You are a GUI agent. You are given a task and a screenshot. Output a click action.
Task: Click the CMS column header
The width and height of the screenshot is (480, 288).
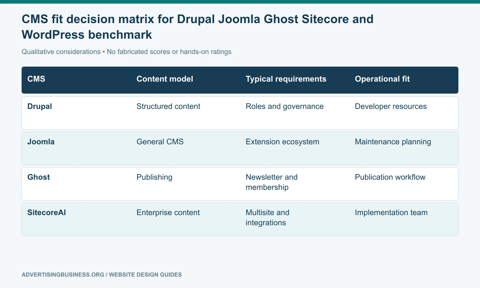pos(36,79)
